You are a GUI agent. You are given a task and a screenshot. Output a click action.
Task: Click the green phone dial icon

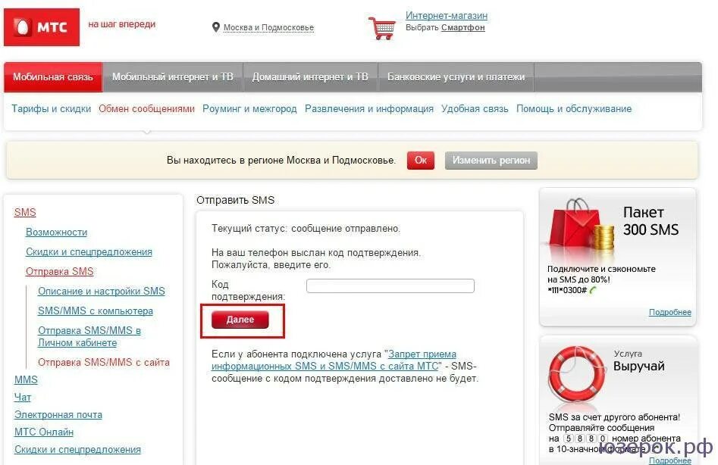point(593,290)
